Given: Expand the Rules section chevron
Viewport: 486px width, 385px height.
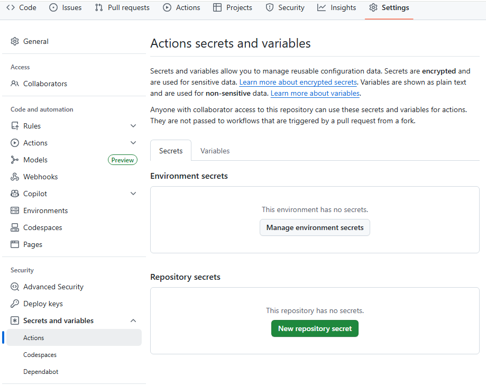Looking at the screenshot, I should coord(133,126).
